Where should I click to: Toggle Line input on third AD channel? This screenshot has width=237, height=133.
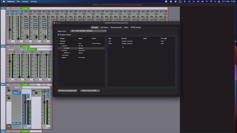pyautogui.click(x=28, y=11)
